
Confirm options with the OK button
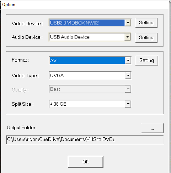pos(86,162)
